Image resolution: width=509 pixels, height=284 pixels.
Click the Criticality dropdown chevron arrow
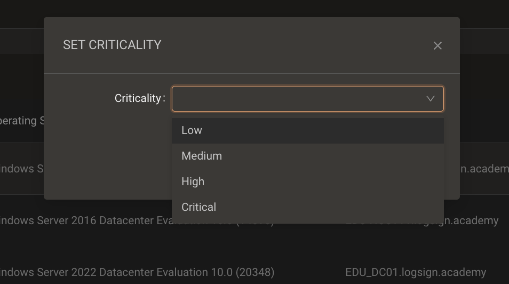pyautogui.click(x=431, y=99)
